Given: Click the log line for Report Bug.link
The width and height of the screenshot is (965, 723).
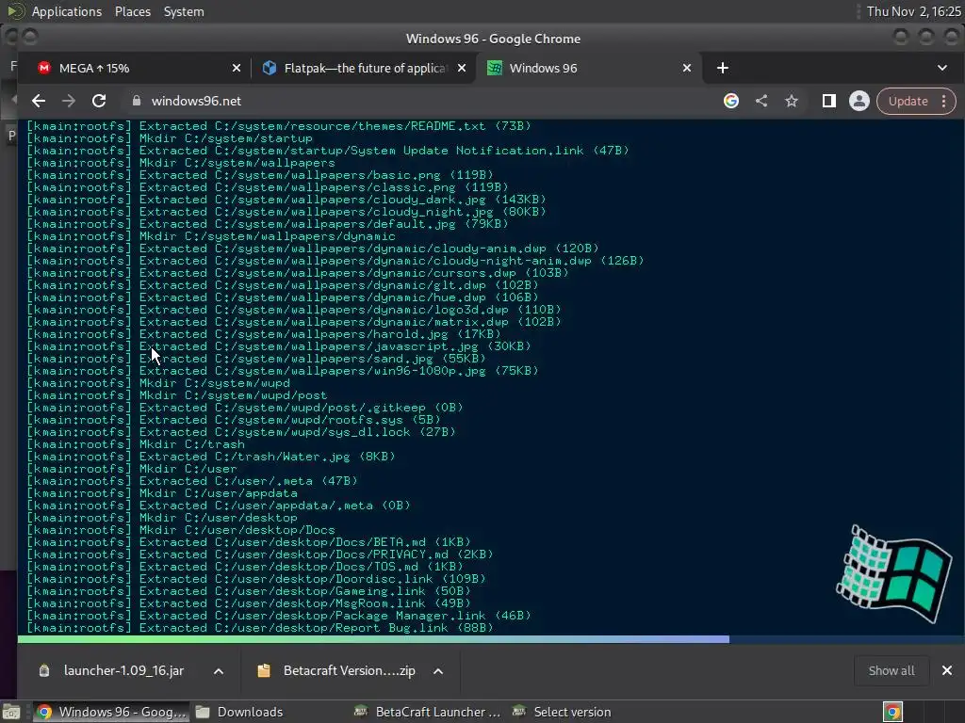Looking at the screenshot, I should tap(260, 628).
